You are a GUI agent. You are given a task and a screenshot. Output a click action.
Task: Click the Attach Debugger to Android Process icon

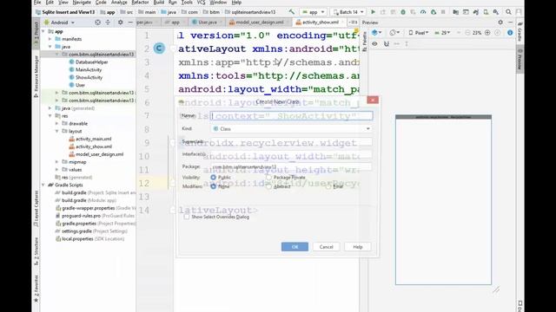[x=434, y=12]
